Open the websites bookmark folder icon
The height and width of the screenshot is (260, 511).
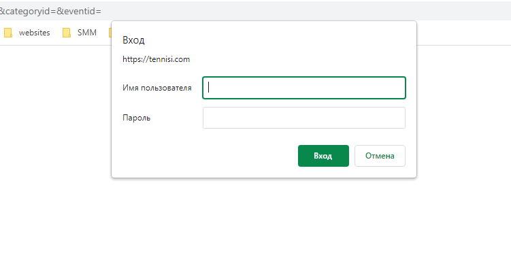pos(7,33)
